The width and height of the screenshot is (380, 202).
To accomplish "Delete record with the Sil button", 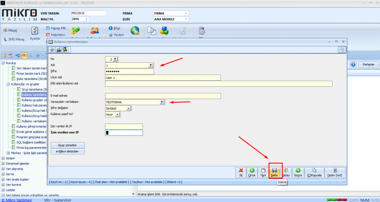I will pos(241,172).
